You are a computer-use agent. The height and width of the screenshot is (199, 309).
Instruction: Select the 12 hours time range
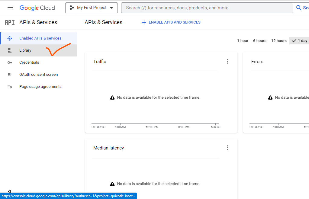[x=279, y=40]
